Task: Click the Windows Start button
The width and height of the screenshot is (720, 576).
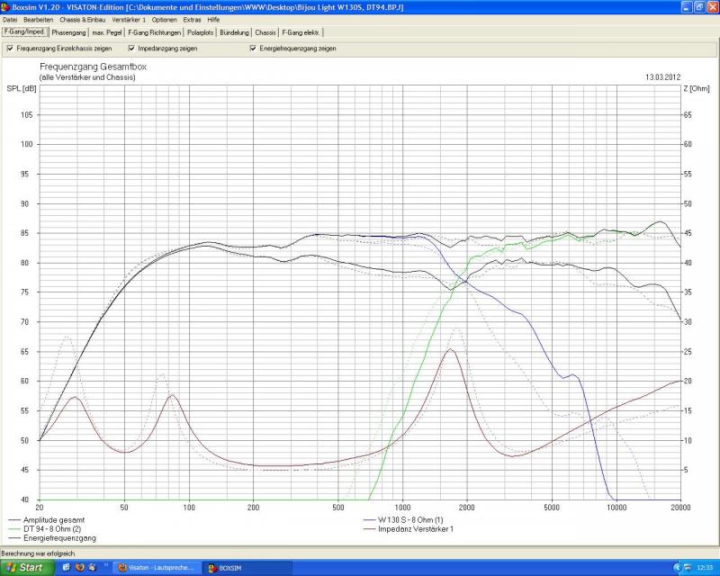Action: pyautogui.click(x=25, y=568)
